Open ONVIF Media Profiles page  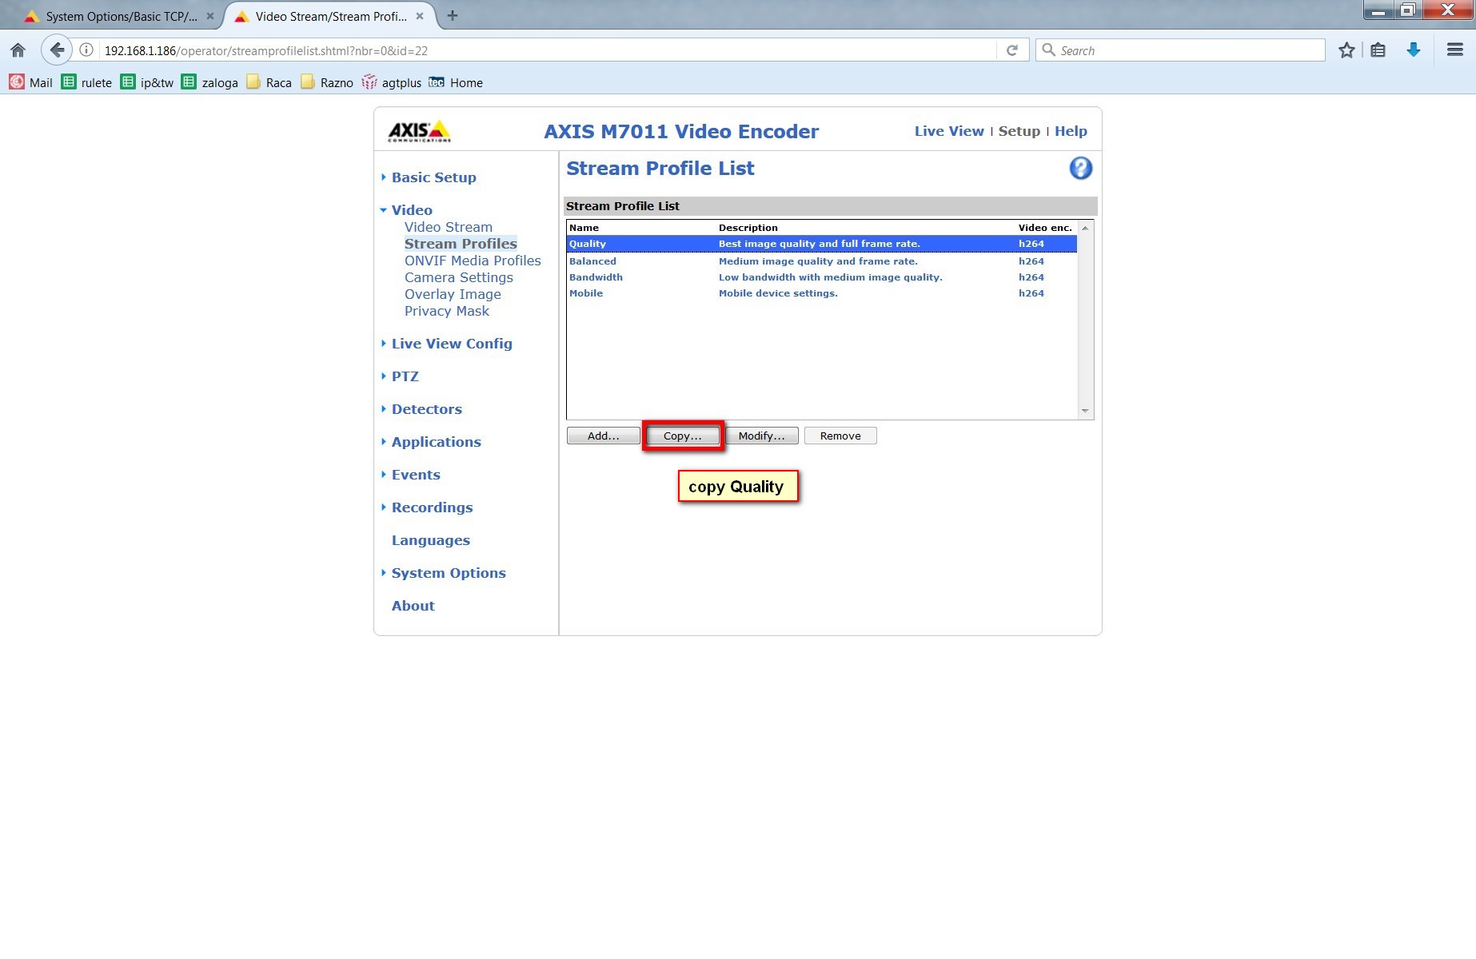473,261
